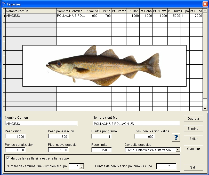This screenshot has width=209, height=175.
Task: Decrease número de capturas with down arrow
Action: pyautogui.click(x=81, y=168)
